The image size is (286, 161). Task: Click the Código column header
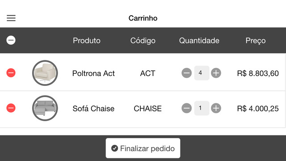pos(143,41)
